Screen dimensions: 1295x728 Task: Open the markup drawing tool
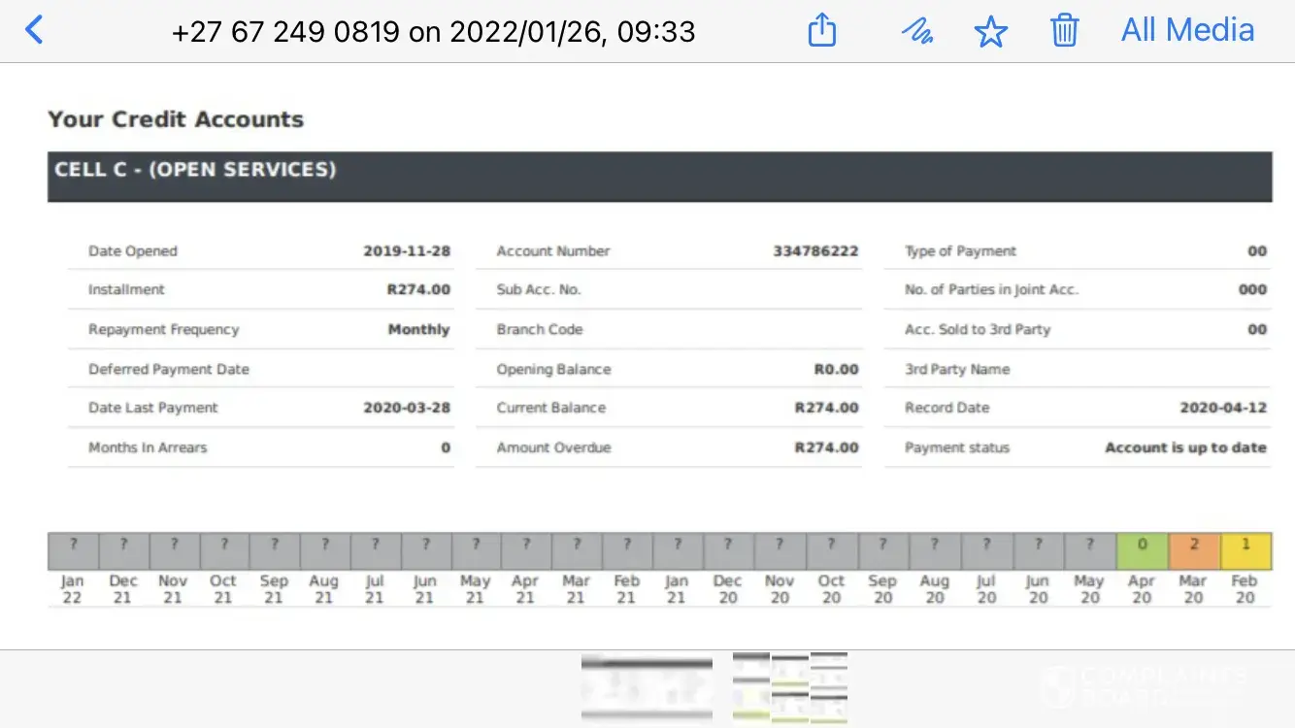(916, 31)
